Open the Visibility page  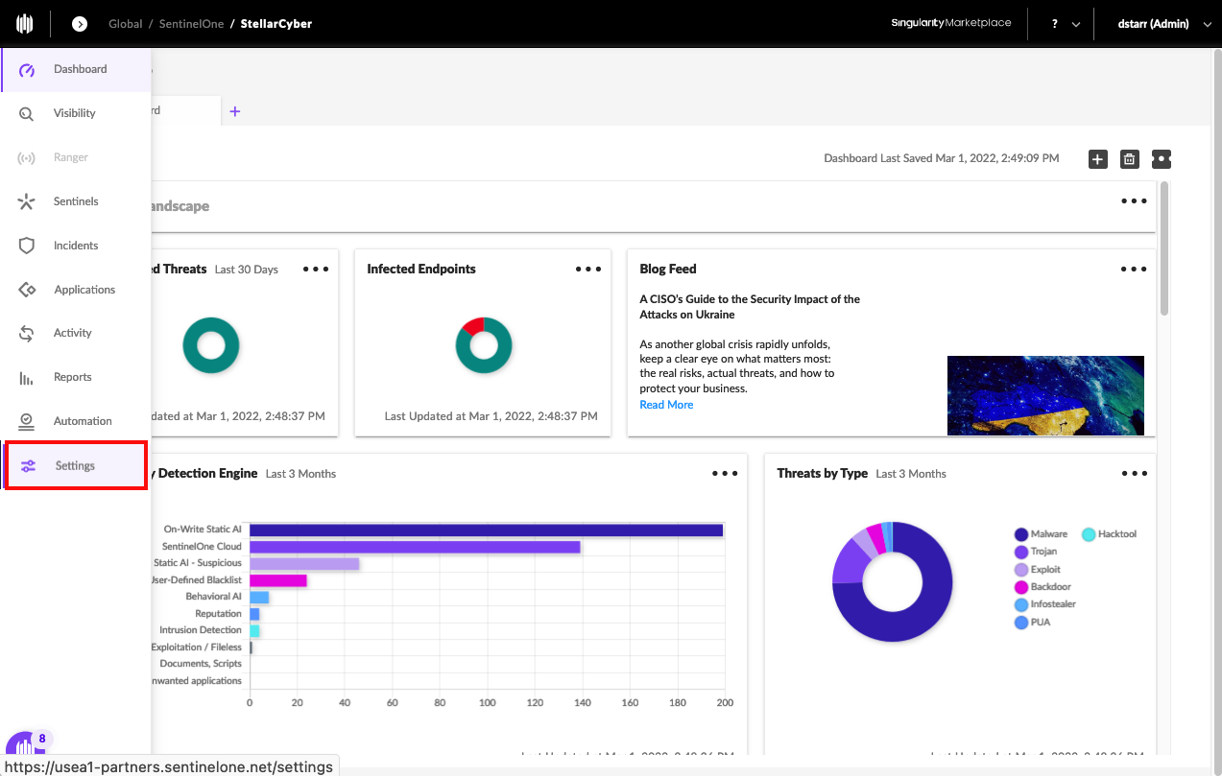74,113
